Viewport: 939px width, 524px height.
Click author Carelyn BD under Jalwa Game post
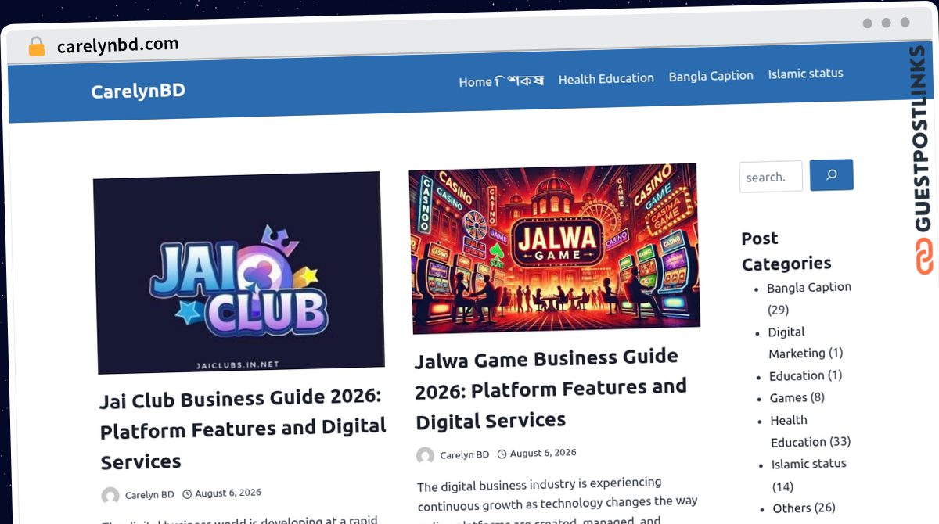(x=464, y=454)
